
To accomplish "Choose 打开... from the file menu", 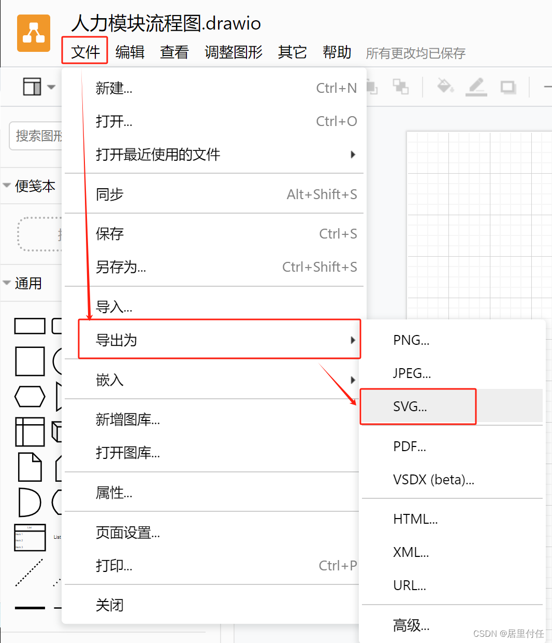I will (x=214, y=121).
